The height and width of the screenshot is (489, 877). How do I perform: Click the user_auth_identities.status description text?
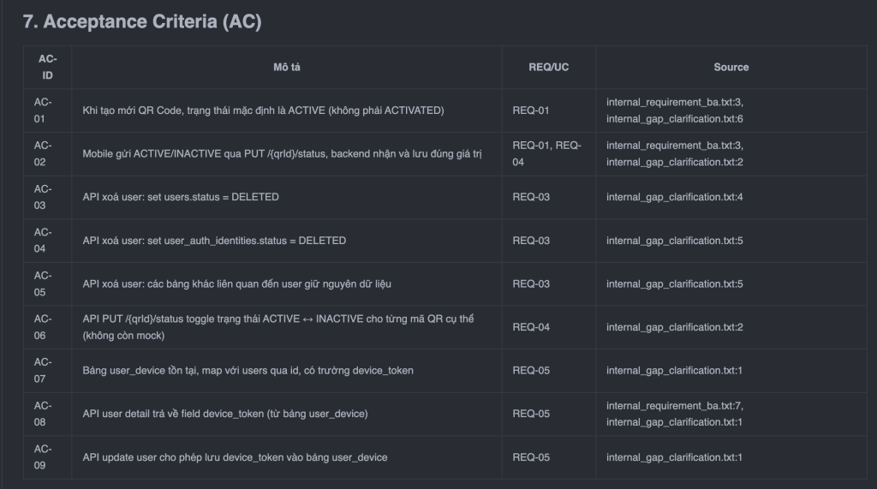(x=214, y=241)
